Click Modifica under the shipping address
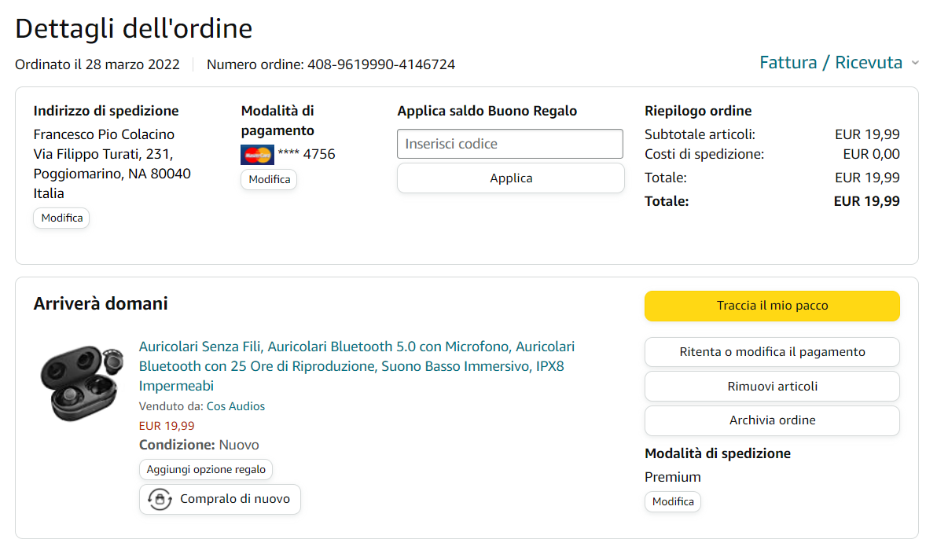The height and width of the screenshot is (554, 937). coord(61,218)
